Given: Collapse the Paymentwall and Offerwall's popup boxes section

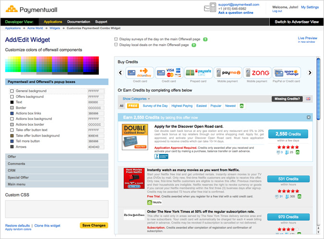Looking at the screenshot, I should coord(57,82).
